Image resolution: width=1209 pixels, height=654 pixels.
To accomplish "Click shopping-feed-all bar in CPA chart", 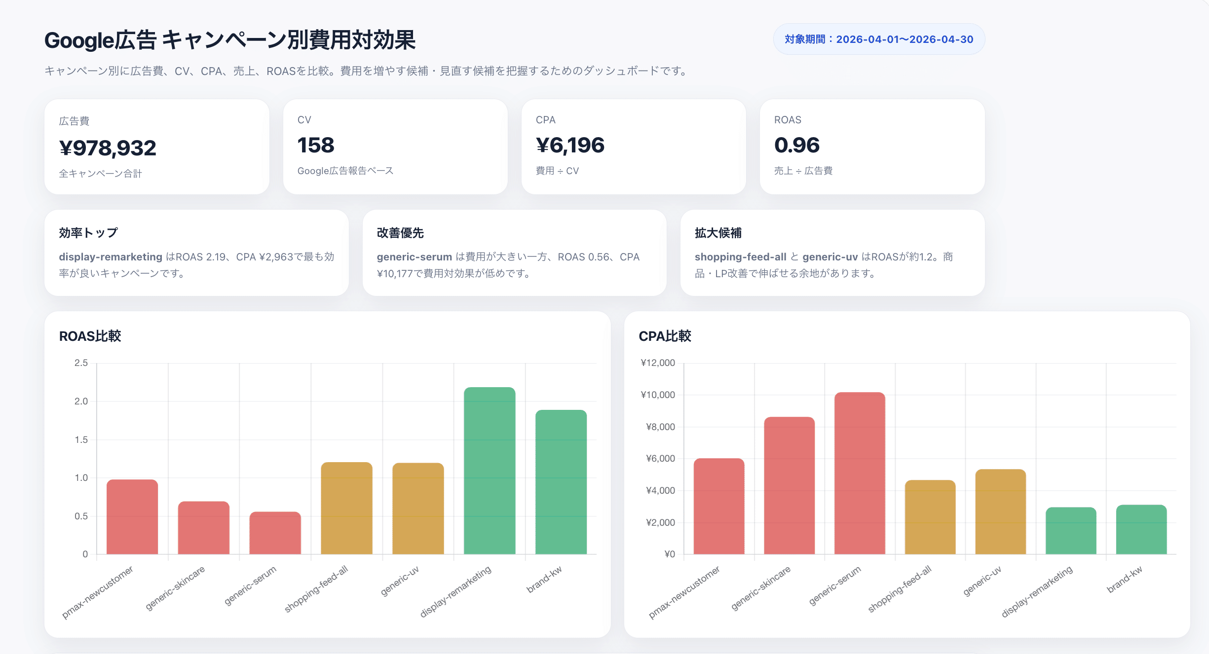I will [930, 517].
